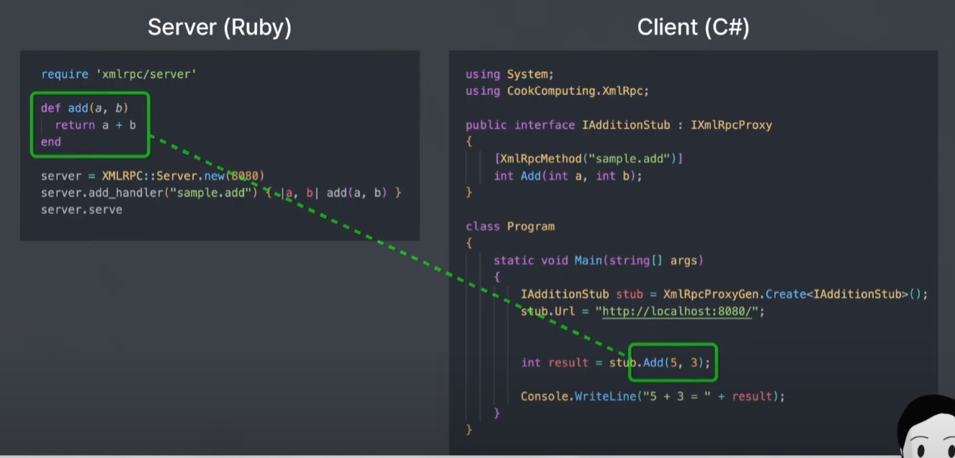The image size is (955, 458).
Task: Click the Ruby "end" keyword
Action: pos(51,142)
